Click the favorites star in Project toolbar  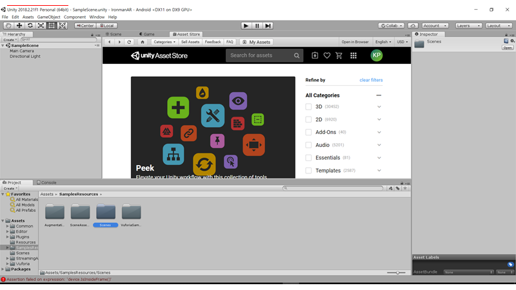405,188
